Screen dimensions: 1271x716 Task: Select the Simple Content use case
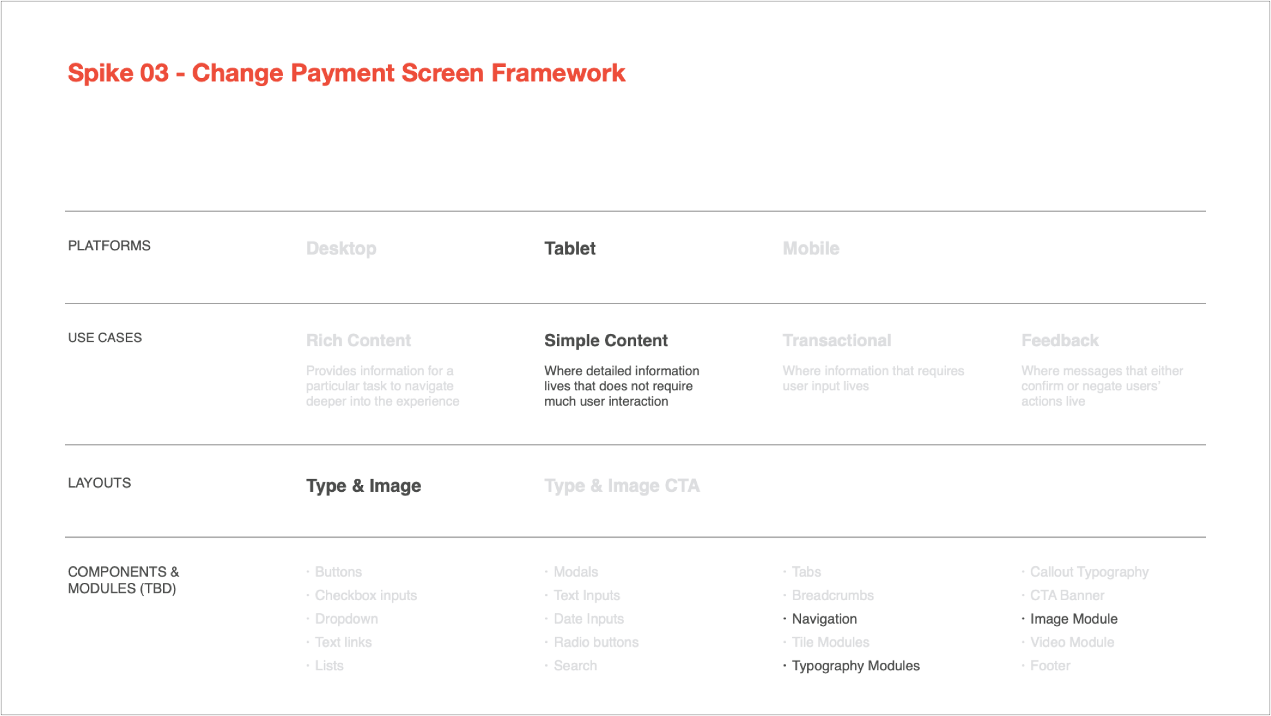[605, 340]
